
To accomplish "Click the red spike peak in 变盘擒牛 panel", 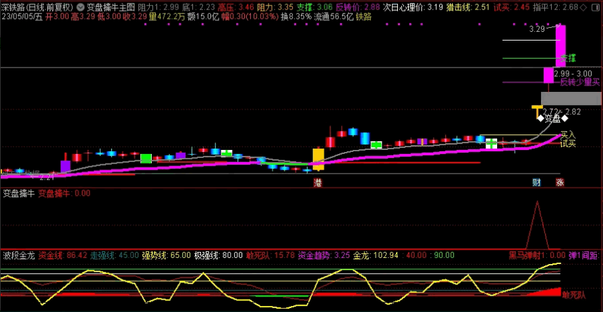I will (x=537, y=203).
